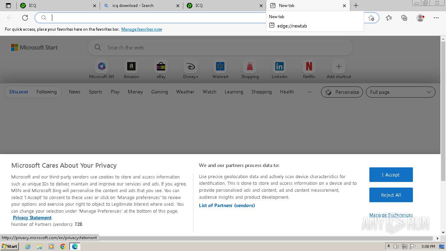Viewport: 446px width, 251px height.
Task: Open the Favorites list icon
Action: (389, 18)
